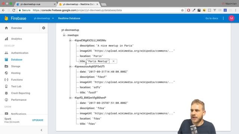
Task: Click the Firebase logo icon
Action: pyautogui.click(x=6, y=18)
